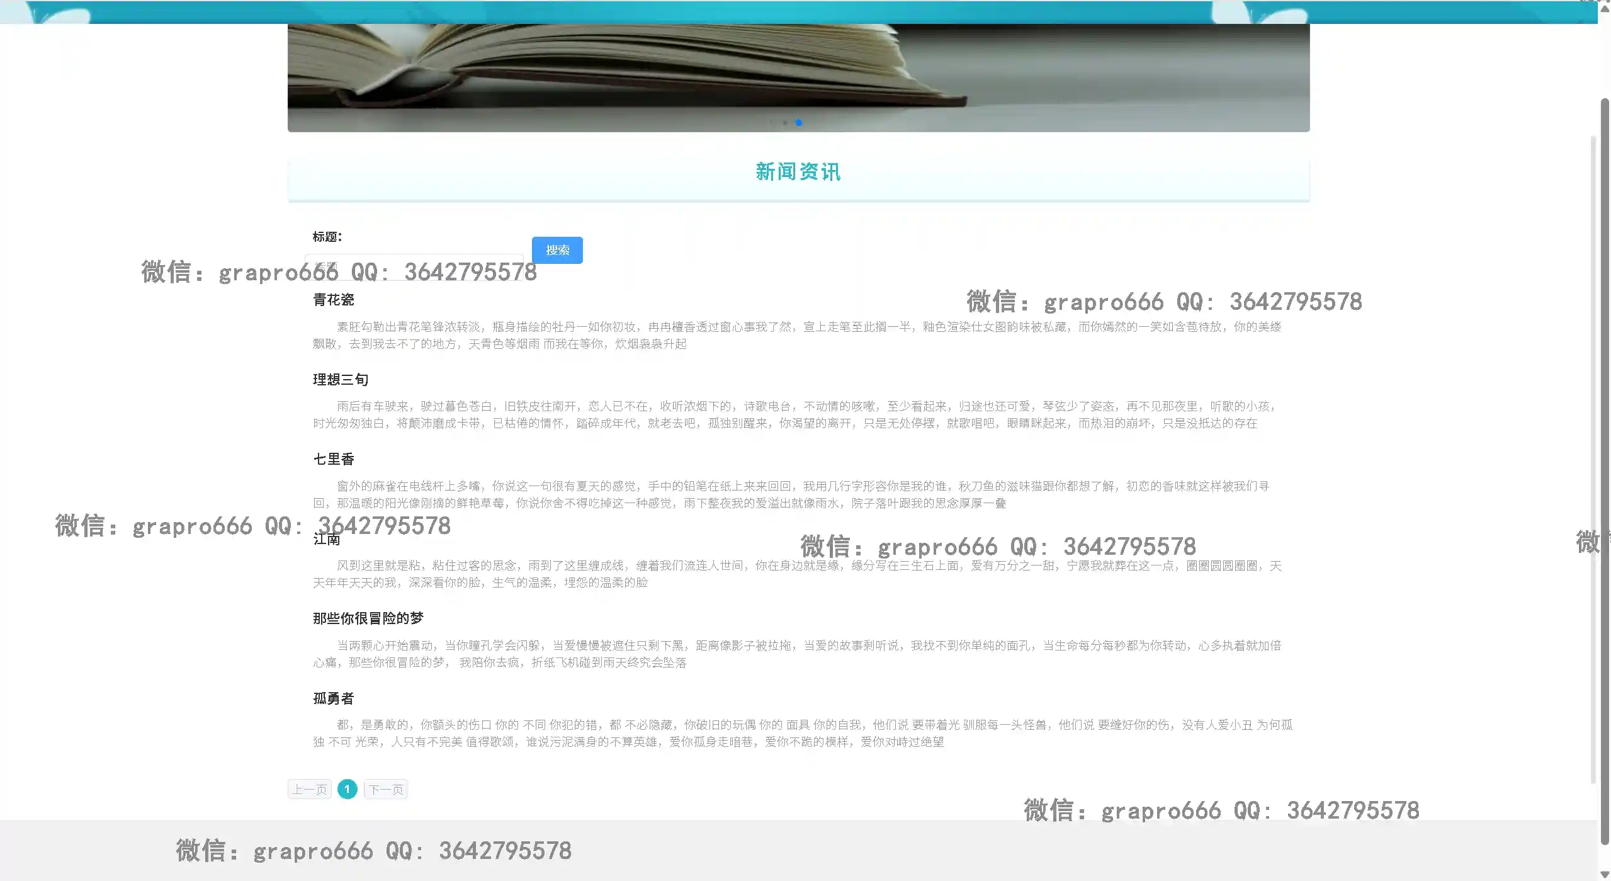Click the blue 搜索 search button
The height and width of the screenshot is (881, 1611).
(x=557, y=250)
